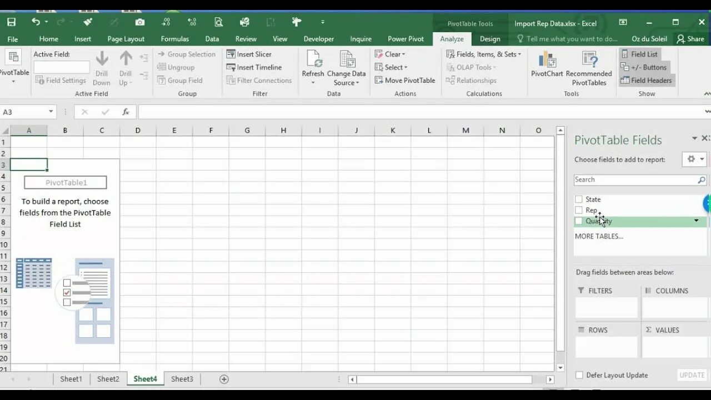Click the MORE TABLES... link

pos(599,236)
